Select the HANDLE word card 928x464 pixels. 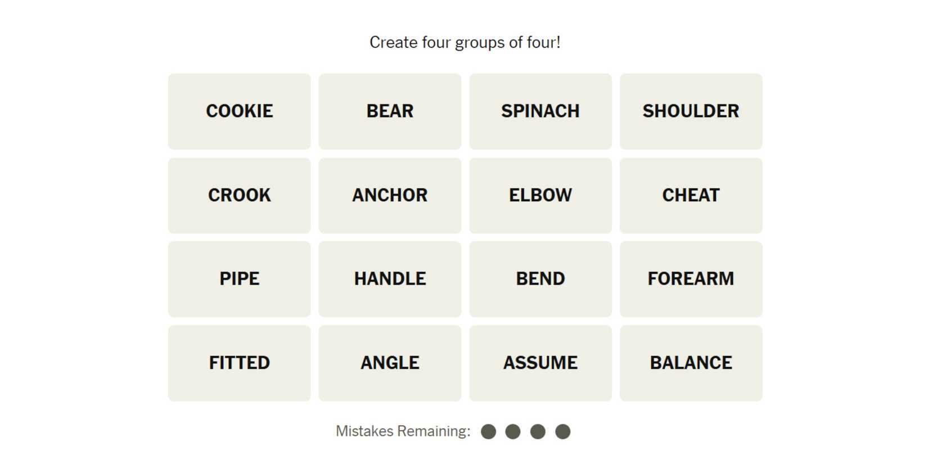(x=390, y=279)
